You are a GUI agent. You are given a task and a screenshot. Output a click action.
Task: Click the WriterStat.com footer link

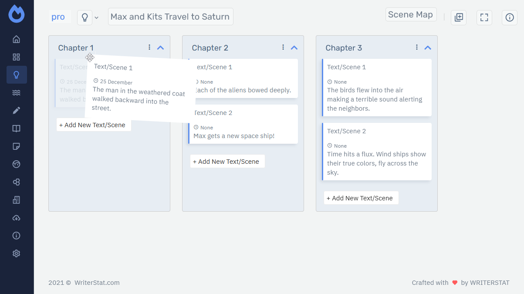[97, 283]
